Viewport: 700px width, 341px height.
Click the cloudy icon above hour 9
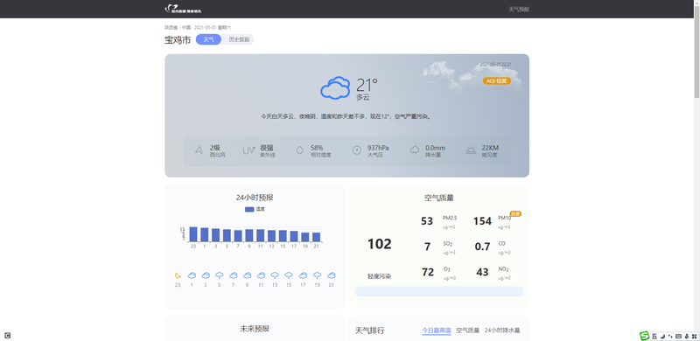[247, 275]
